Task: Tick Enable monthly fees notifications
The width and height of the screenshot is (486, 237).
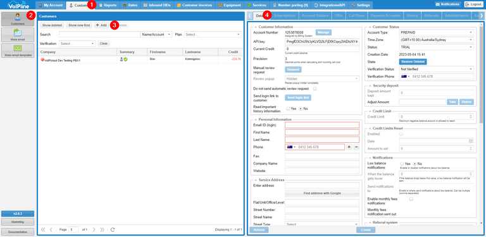Action: click(411, 199)
